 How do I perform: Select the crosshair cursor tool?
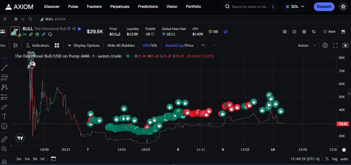tap(4, 58)
